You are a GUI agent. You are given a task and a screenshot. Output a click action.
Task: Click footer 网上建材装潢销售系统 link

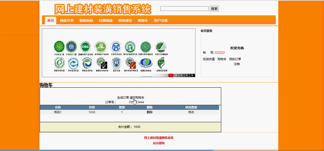point(159,138)
